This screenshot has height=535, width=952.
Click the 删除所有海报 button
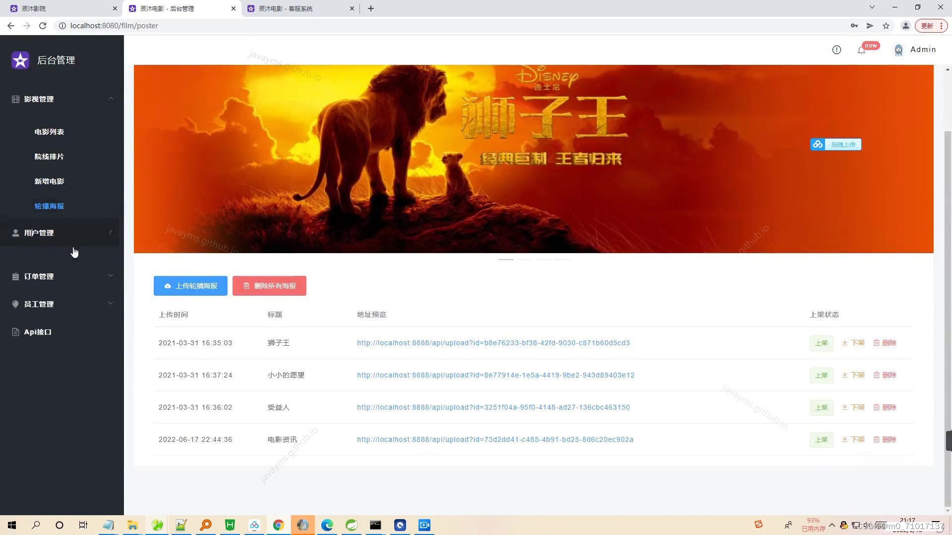click(269, 286)
